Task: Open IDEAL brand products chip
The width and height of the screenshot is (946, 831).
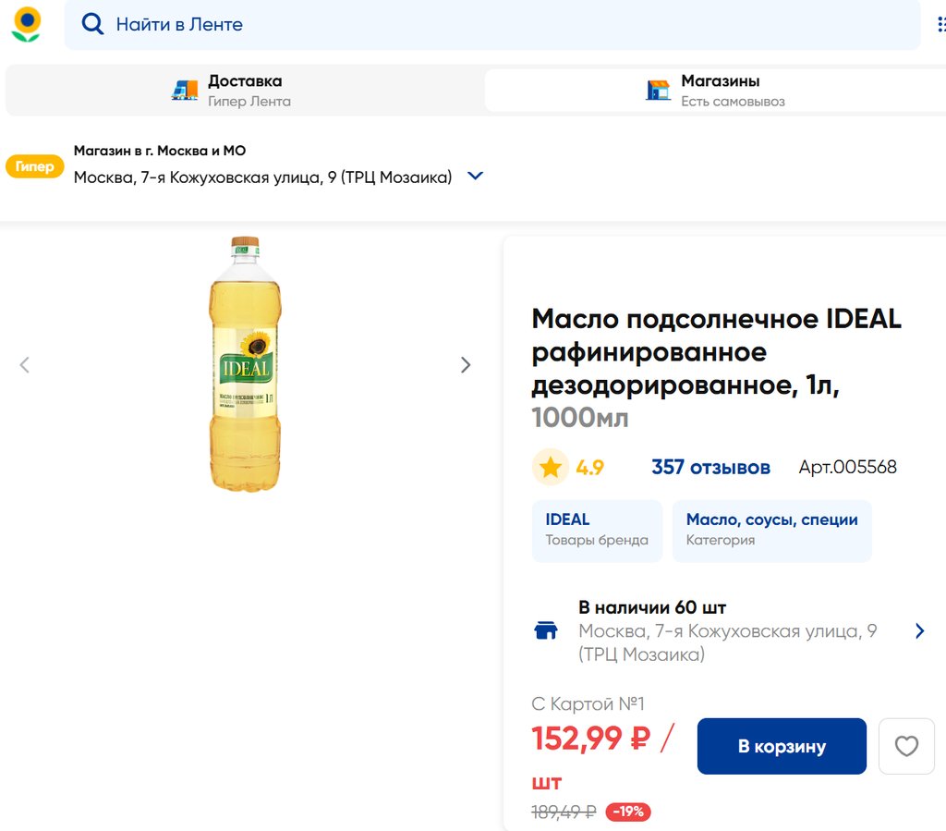Action: [597, 531]
